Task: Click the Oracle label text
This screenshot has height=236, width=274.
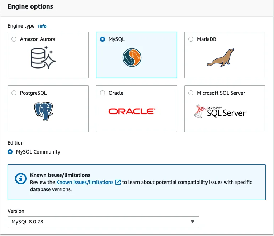Action: point(116,93)
